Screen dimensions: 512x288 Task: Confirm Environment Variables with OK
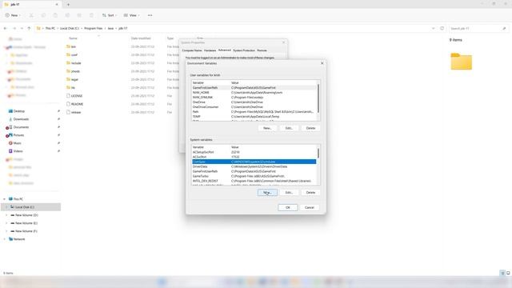tap(288, 208)
